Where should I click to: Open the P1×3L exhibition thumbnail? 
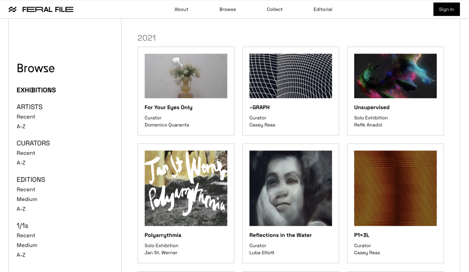[396, 188]
